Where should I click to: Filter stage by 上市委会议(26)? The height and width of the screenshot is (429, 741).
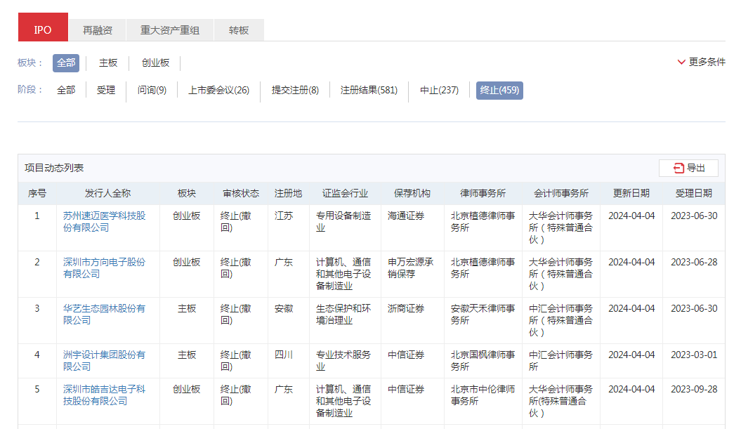[218, 91]
